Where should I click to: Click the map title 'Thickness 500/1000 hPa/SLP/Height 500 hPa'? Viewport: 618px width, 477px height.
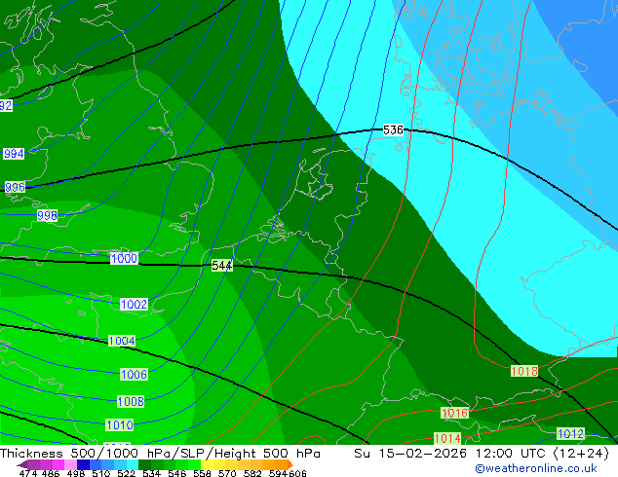click(x=160, y=454)
